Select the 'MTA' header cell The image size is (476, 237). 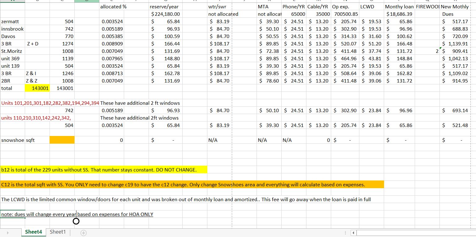(x=269, y=7)
